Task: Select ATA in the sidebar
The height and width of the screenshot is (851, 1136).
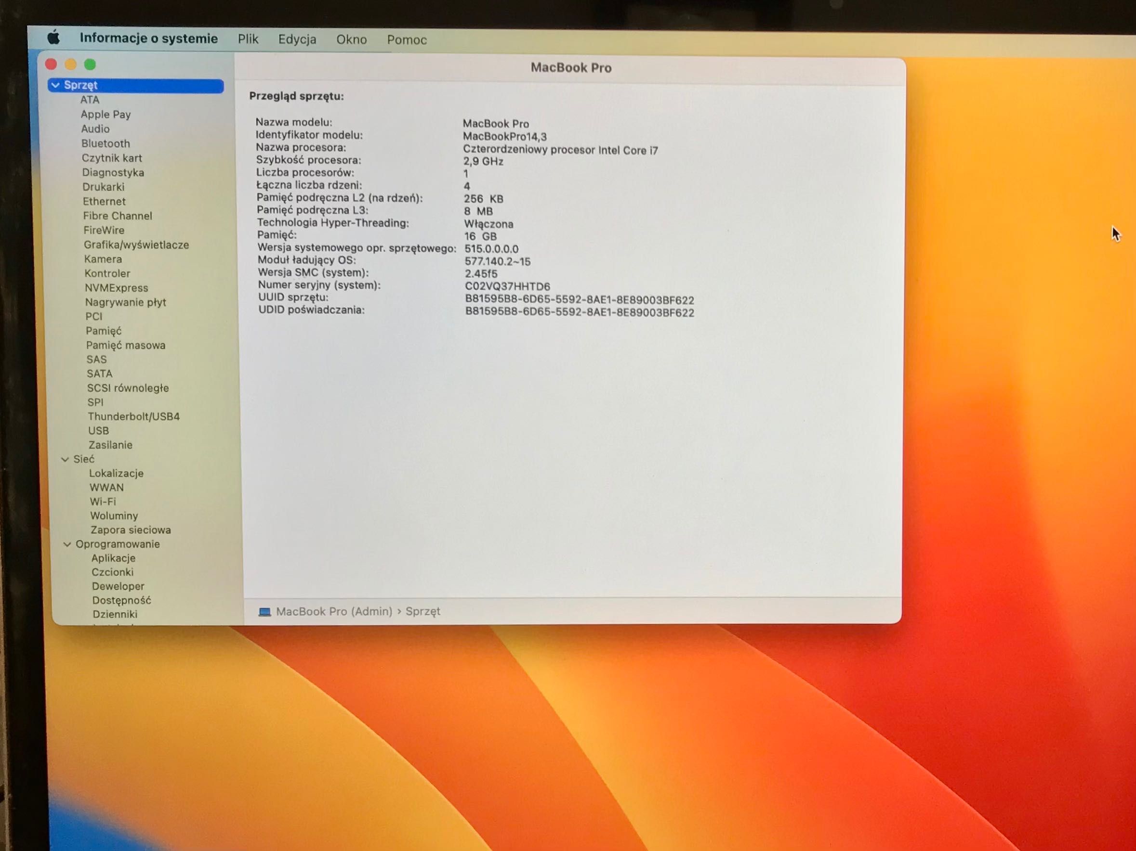Action: click(90, 100)
